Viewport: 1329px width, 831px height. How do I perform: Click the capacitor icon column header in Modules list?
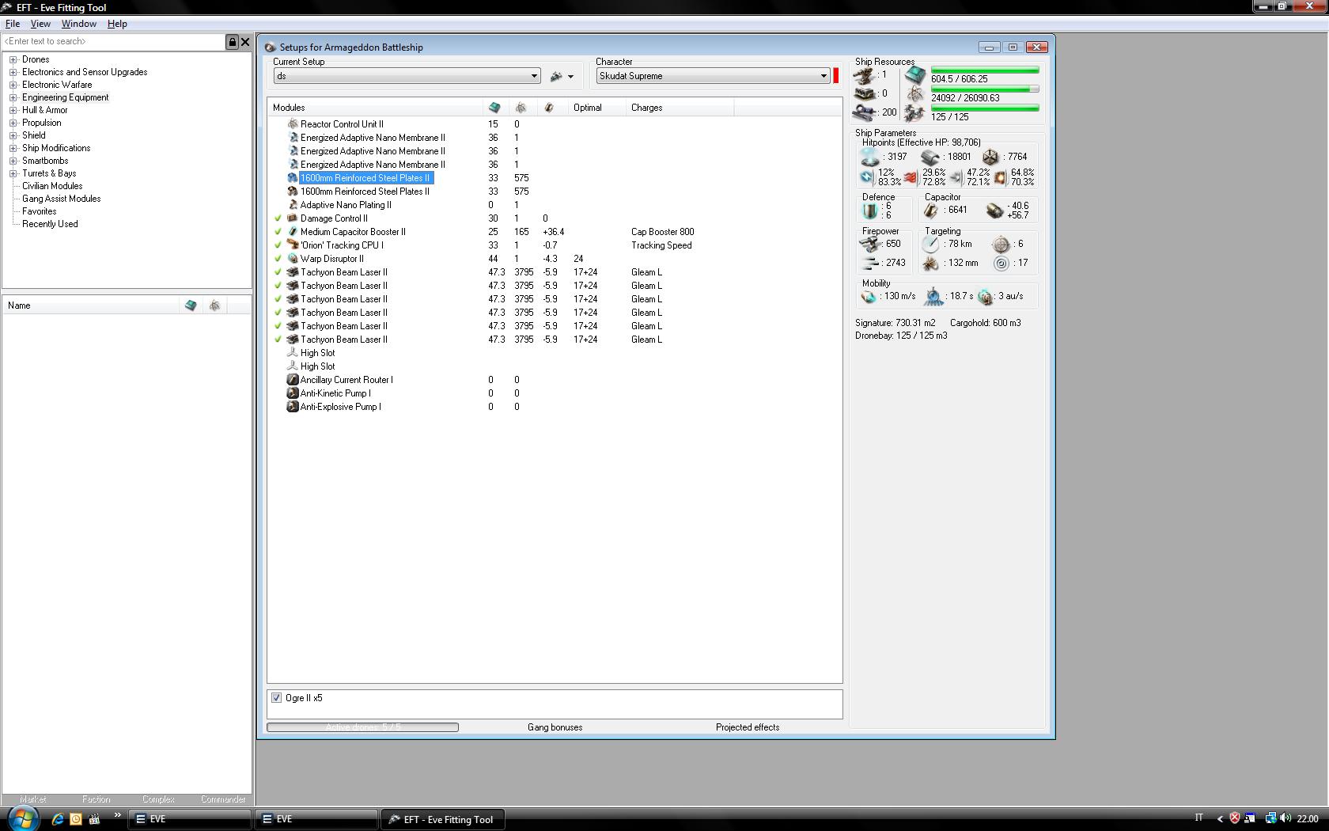click(549, 108)
